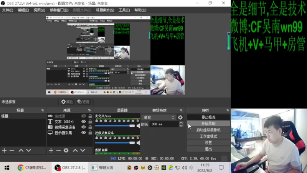Viewport: 307px width, 173px height.
Task: Open Windows Start menu
Action: [x=7, y=168]
